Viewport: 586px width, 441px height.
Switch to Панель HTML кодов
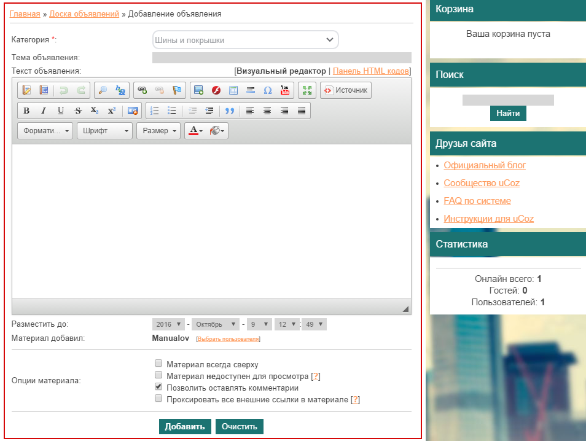(371, 71)
